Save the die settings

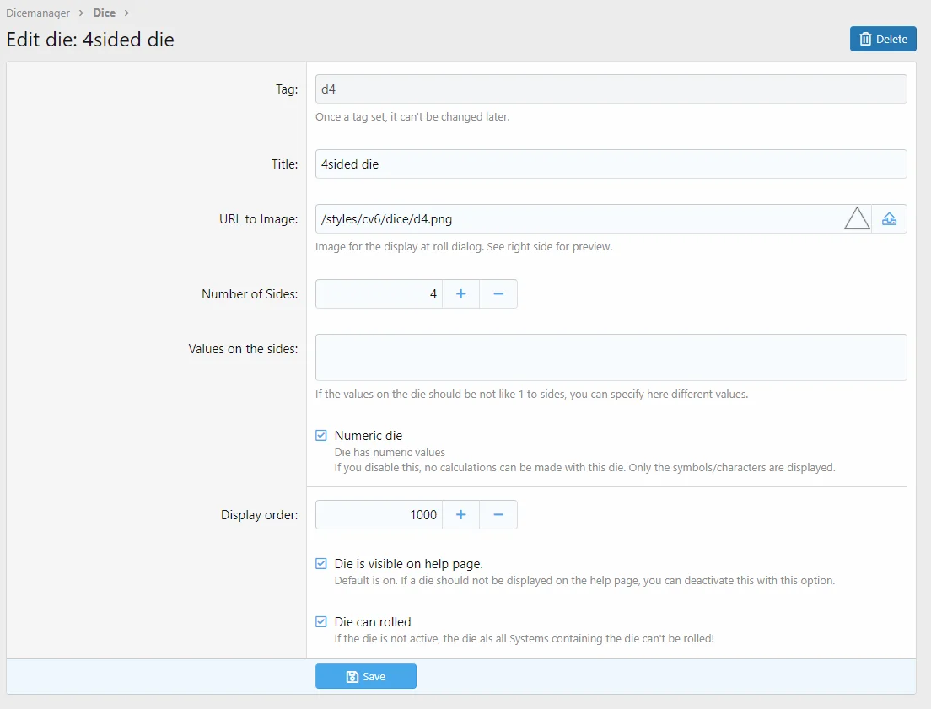coord(366,676)
